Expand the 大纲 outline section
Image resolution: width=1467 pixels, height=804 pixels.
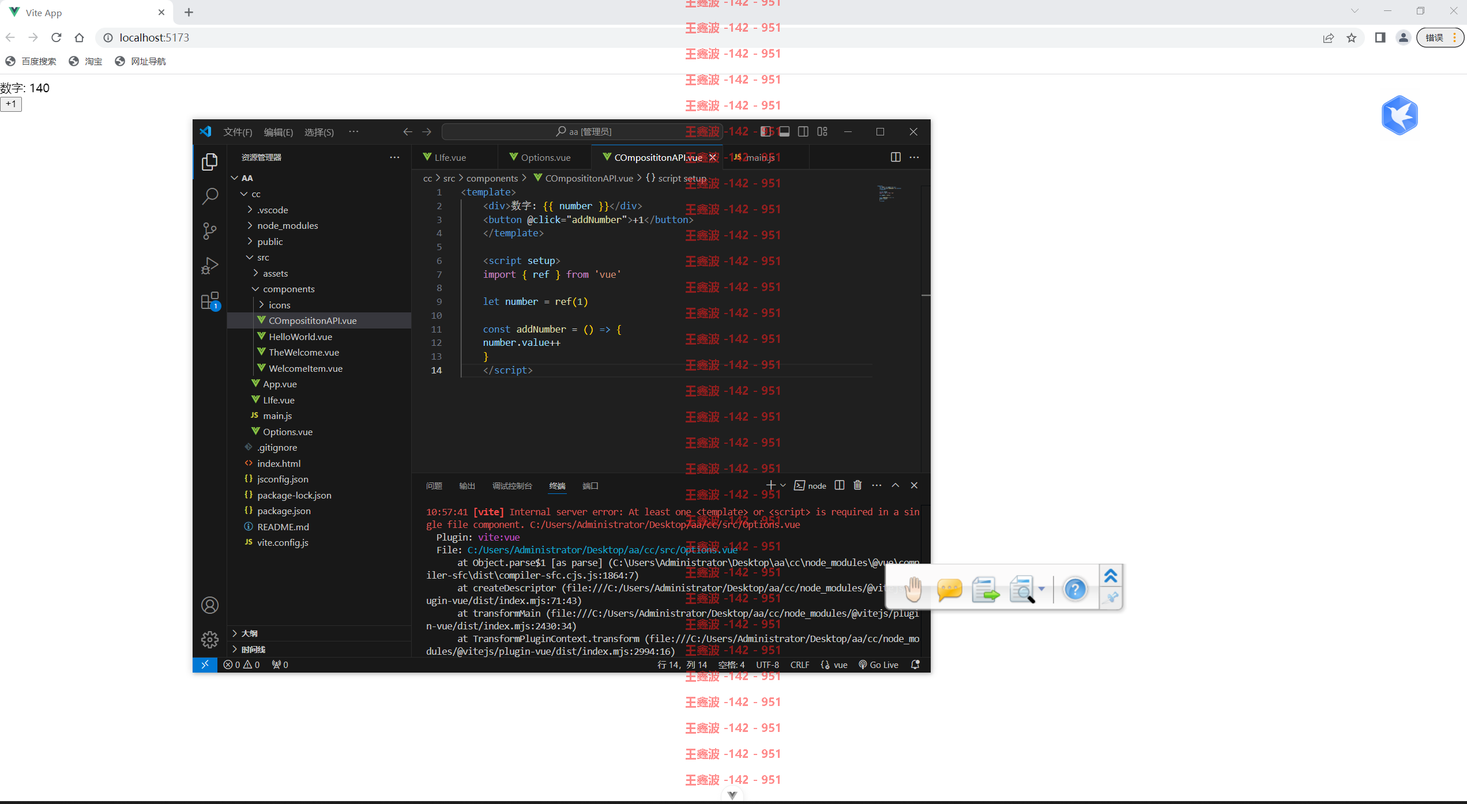point(319,633)
